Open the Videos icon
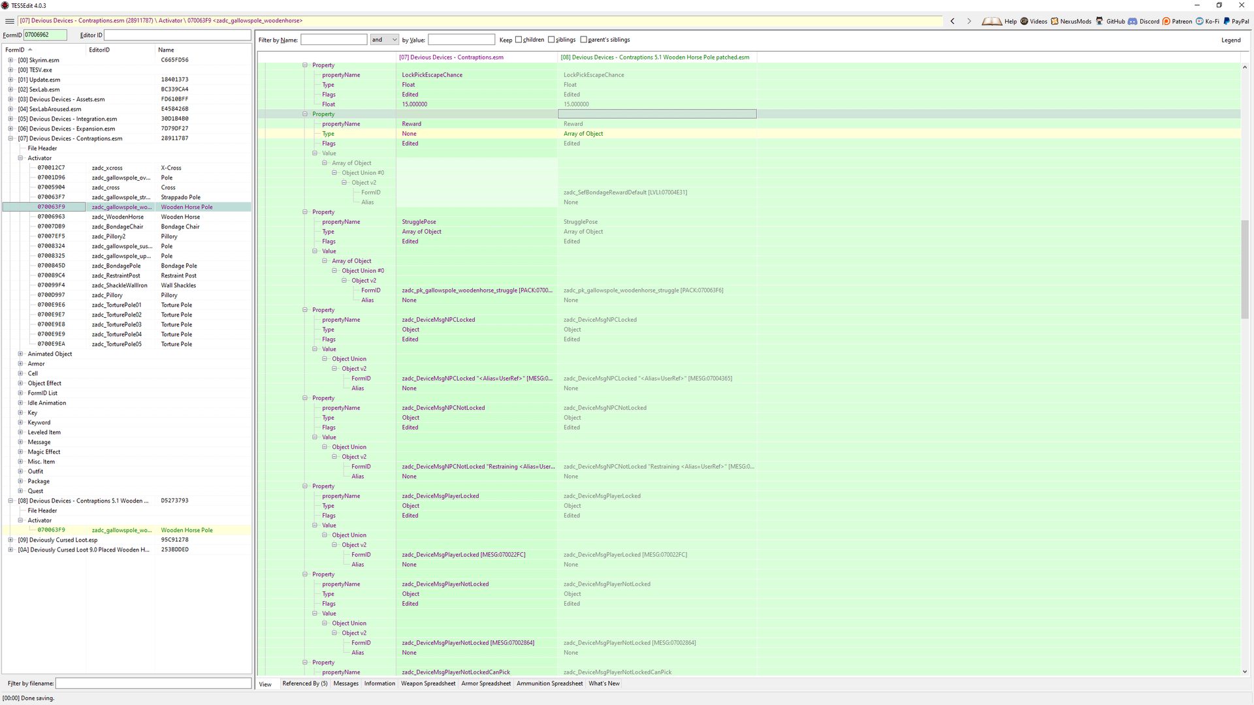1254x705 pixels. coord(1024,21)
